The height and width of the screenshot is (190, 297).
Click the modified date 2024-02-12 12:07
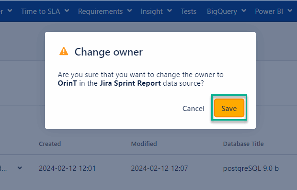(x=160, y=168)
